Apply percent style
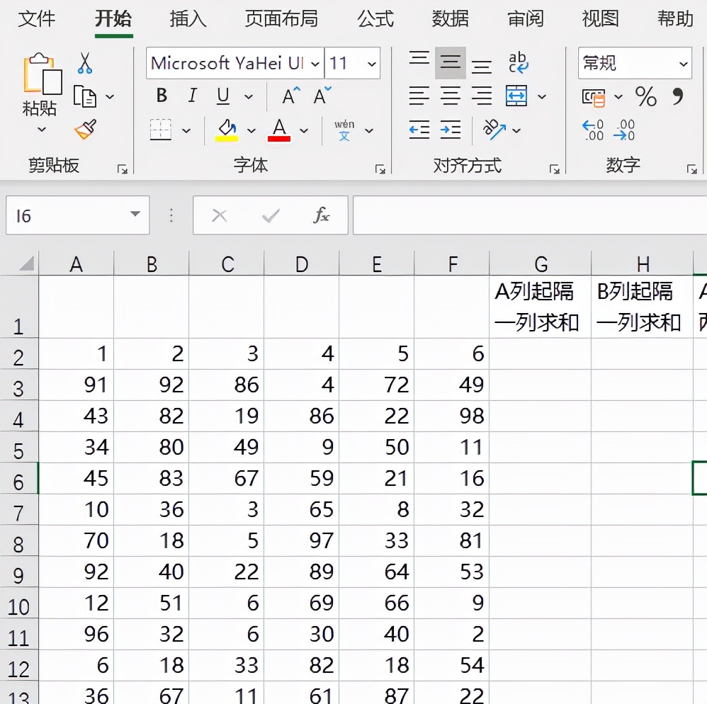Image resolution: width=707 pixels, height=704 pixels. pos(645,96)
